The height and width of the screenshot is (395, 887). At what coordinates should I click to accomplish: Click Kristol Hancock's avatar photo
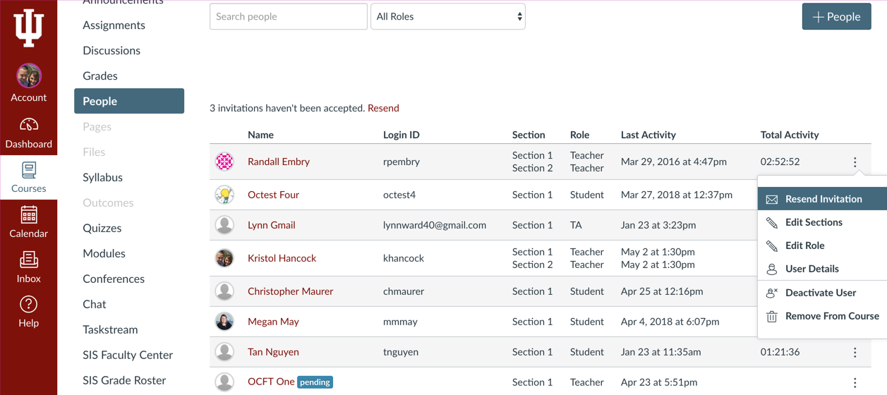tap(224, 258)
